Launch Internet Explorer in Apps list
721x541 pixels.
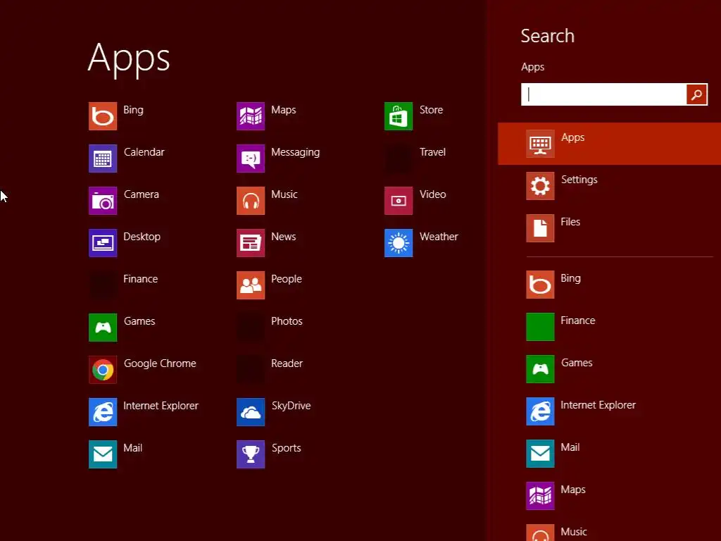(103, 412)
